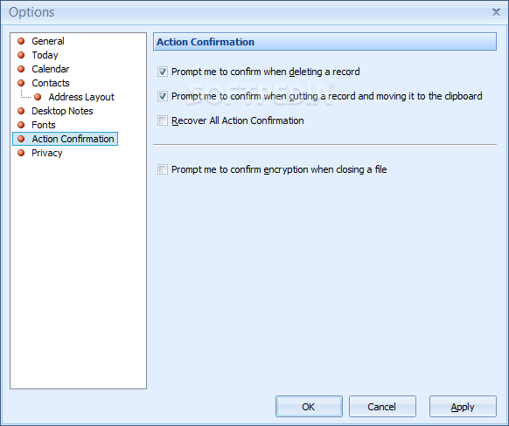Click the OK button
The image size is (509, 426).
pos(309,406)
